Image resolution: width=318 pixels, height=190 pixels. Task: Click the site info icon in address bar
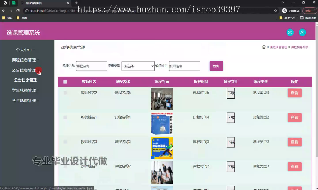[x=27, y=11]
